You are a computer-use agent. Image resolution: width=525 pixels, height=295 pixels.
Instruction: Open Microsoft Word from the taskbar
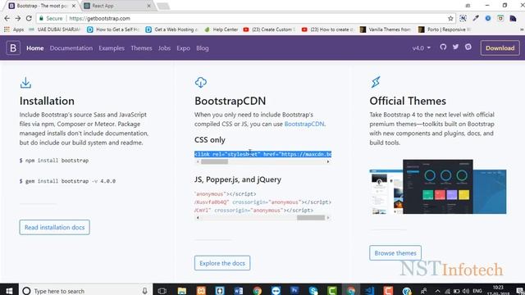(x=239, y=291)
